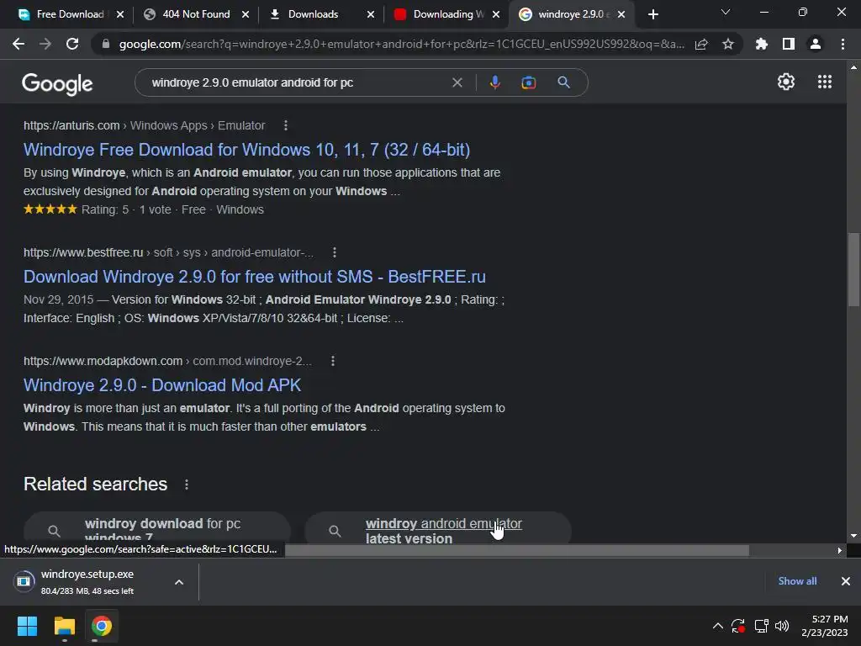Close the 404 Not Found tab
This screenshot has height=646, width=861.
click(246, 14)
